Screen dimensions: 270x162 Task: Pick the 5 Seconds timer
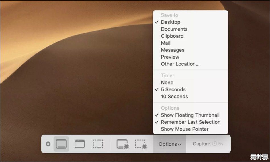pyautogui.click(x=173, y=89)
